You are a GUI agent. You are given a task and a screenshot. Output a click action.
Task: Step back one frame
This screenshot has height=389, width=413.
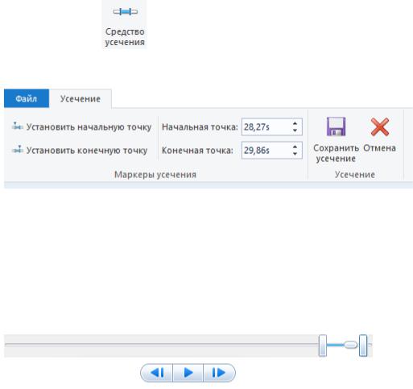(x=157, y=373)
